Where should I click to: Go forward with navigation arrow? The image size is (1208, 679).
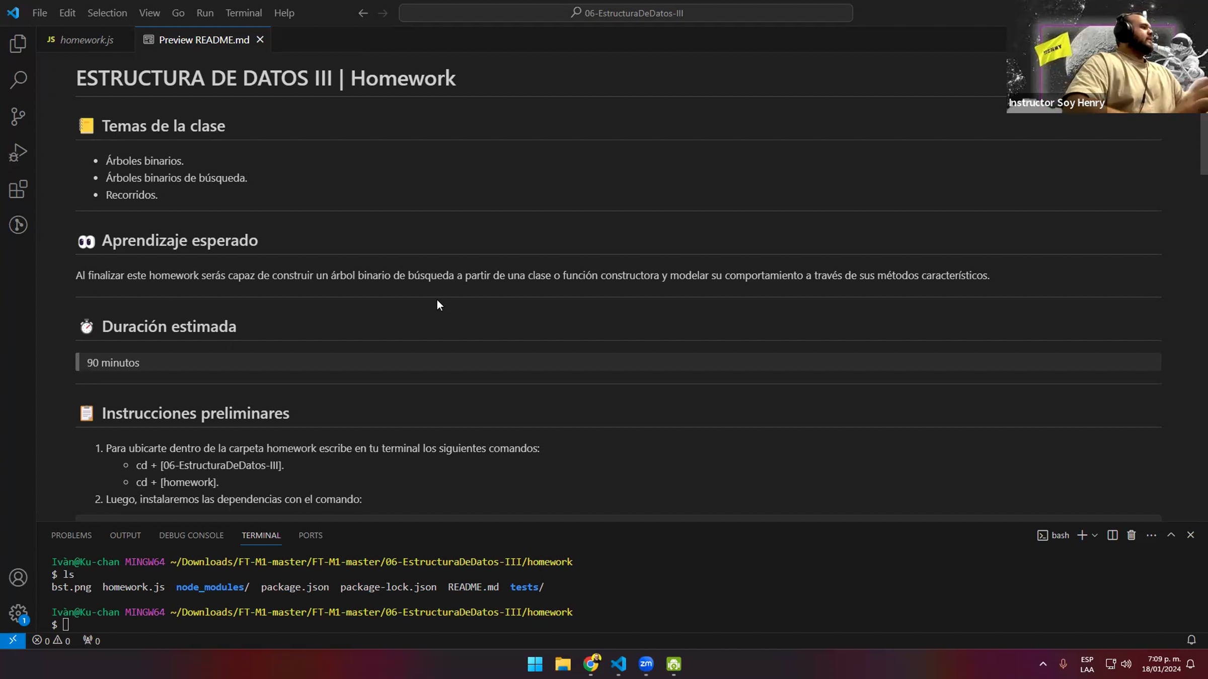(x=383, y=13)
